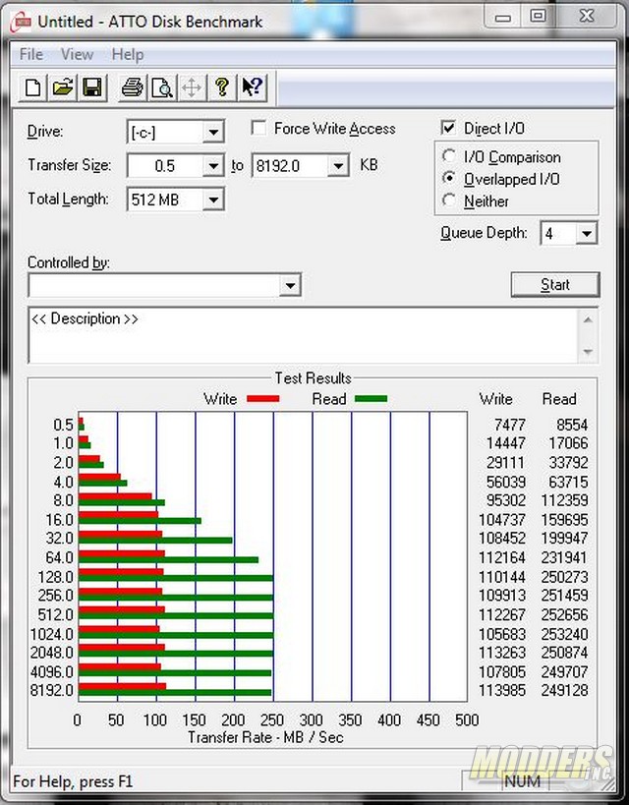Click the 0.5 row label in chart
Image resolution: width=629 pixels, height=805 pixels.
click(63, 425)
